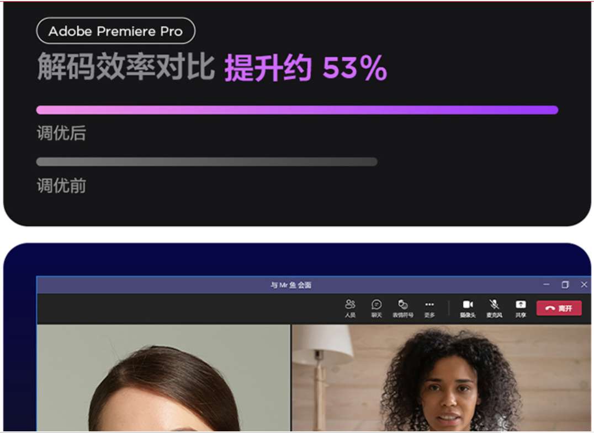Close the meeting window
Screen dimensions: 594x433
coord(584,284)
